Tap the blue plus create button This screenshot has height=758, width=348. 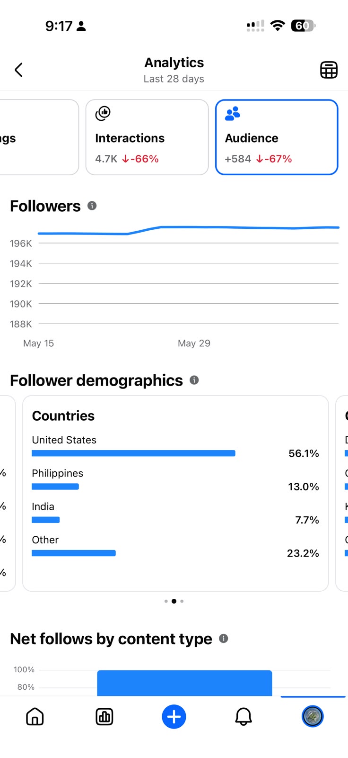(174, 716)
